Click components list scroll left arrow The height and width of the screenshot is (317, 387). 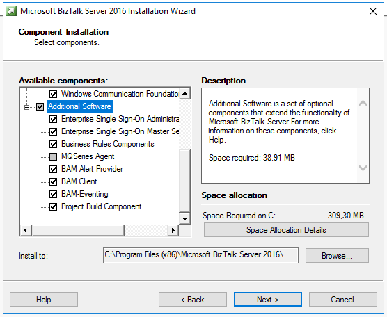point(26,230)
